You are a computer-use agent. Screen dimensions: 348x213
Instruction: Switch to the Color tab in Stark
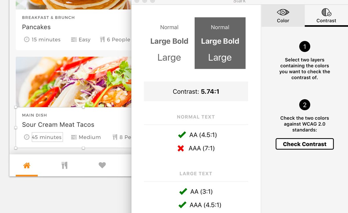pyautogui.click(x=283, y=16)
